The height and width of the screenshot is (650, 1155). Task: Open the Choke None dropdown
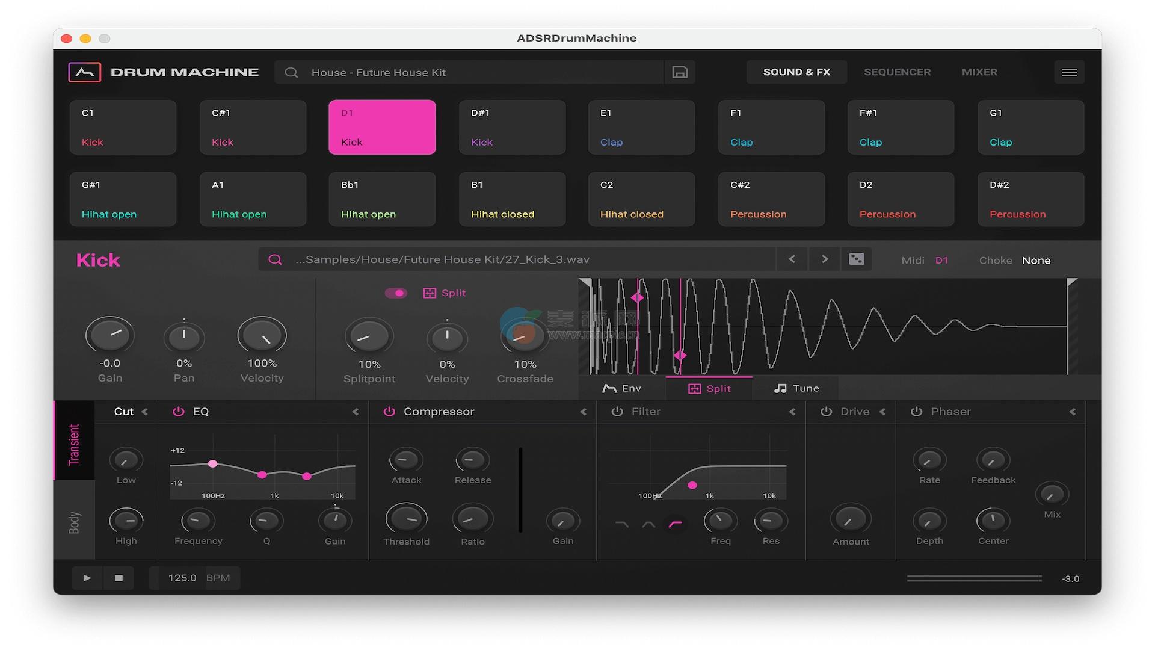coord(1036,261)
